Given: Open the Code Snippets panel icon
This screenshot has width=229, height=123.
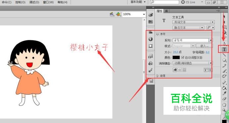Looking at the screenshot, I should (x=151, y=56).
